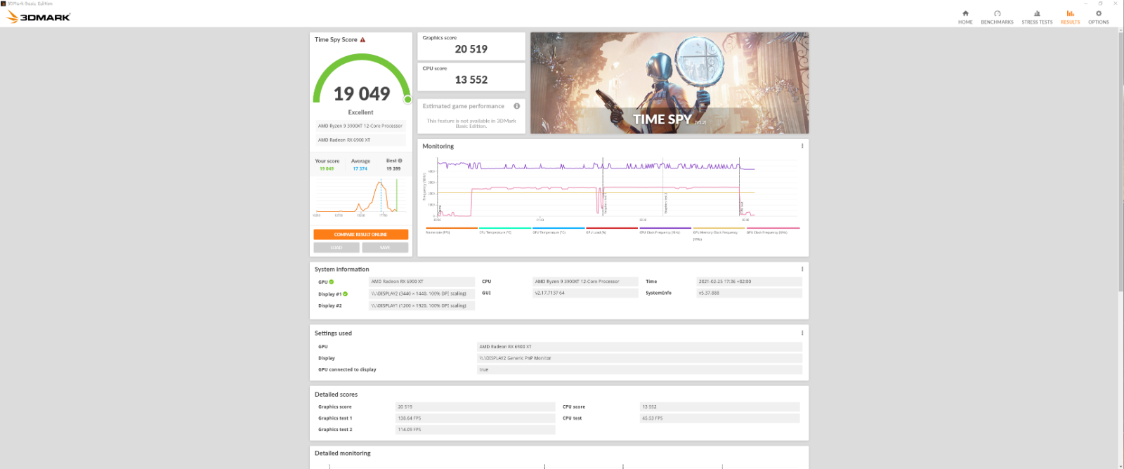Toggle GPU Memory Clock Frequency legend
1124x469 pixels.
click(718, 233)
